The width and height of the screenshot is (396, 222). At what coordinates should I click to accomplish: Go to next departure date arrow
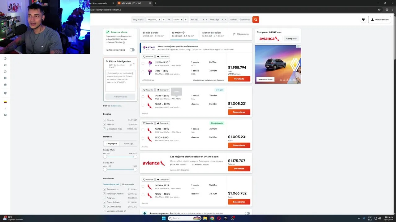tap(207, 19)
